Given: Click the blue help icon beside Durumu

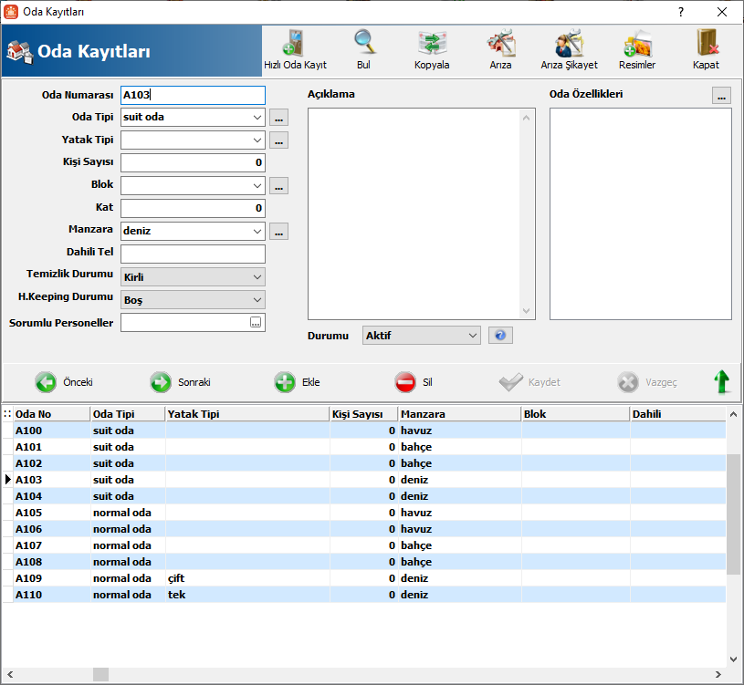Looking at the screenshot, I should [x=500, y=336].
